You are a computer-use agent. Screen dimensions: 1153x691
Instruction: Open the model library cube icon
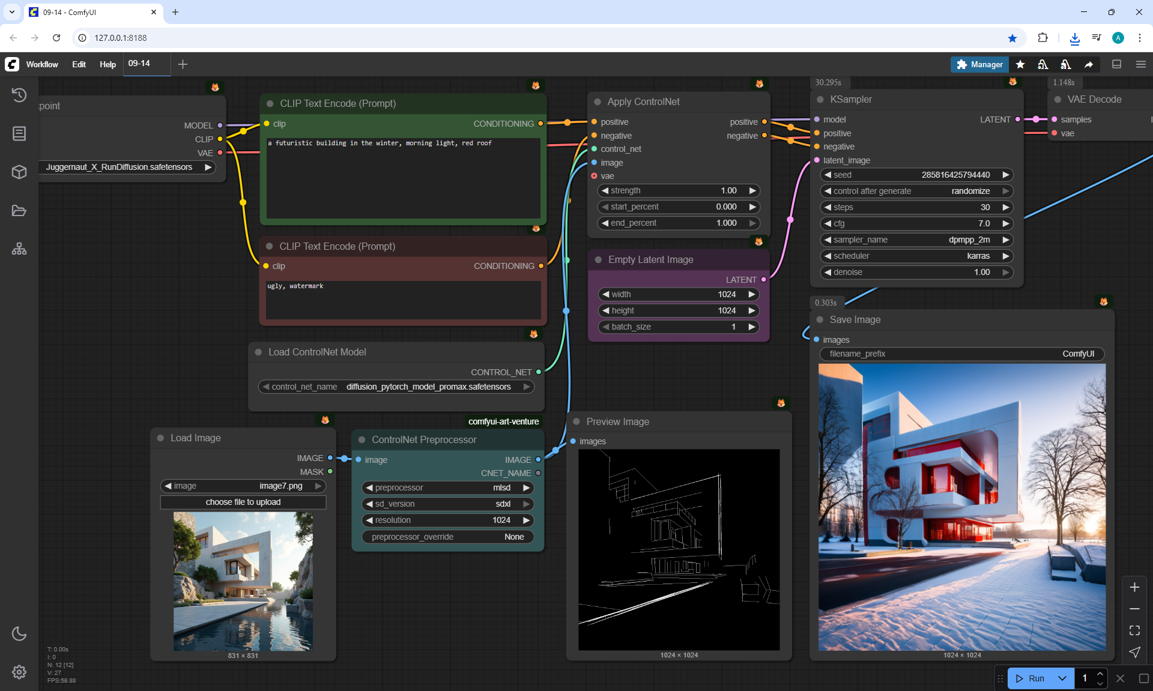coord(19,172)
